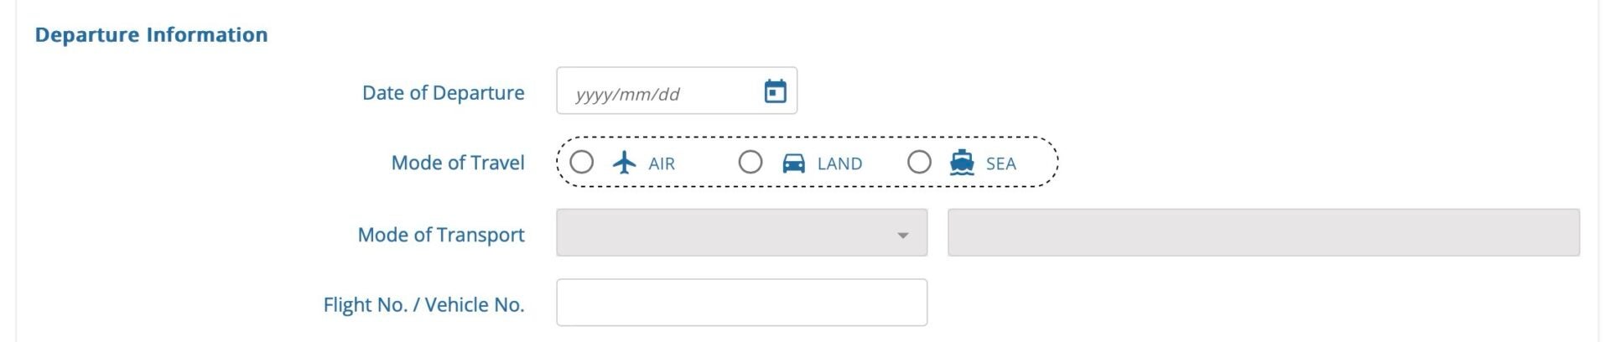This screenshot has height=342, width=1610.
Task: Focus the Date of Departure input field
Action: click(x=662, y=93)
